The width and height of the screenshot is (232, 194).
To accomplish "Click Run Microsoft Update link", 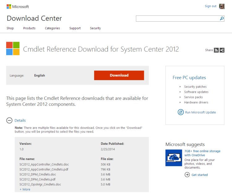I will [200, 112].
